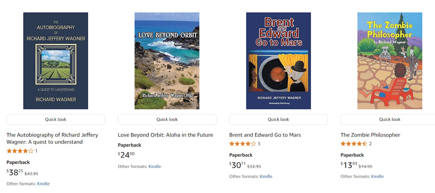Image resolution: width=435 pixels, height=193 pixels.
Task: Open the Autobiography: A quest to understand title
Action: (52, 138)
